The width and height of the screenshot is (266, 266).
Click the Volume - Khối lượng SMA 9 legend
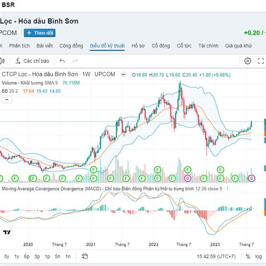30,83
